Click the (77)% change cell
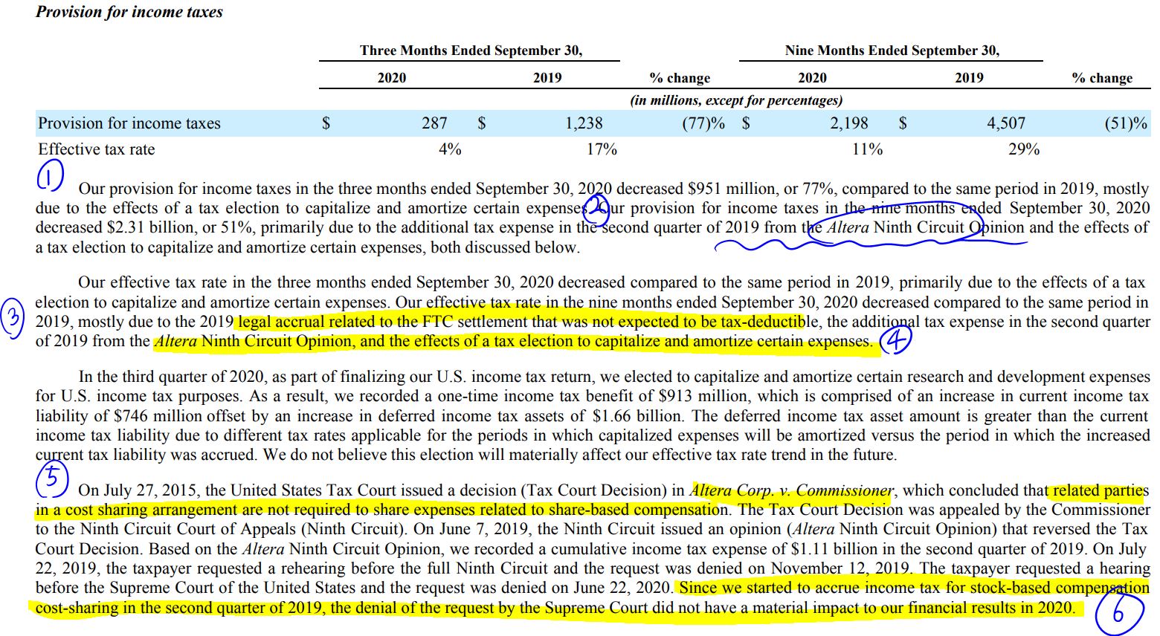The height and width of the screenshot is (636, 1160). 703,123
